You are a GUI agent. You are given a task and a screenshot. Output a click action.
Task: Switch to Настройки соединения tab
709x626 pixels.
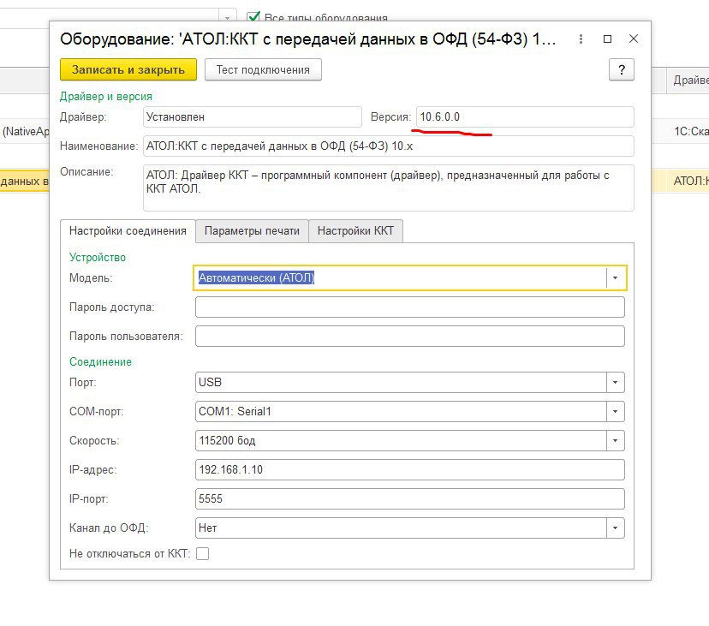[x=128, y=231]
